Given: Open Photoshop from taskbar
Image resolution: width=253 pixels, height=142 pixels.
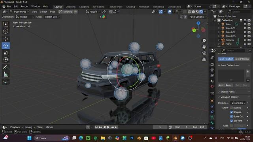Looking at the screenshot, I should (132, 138).
